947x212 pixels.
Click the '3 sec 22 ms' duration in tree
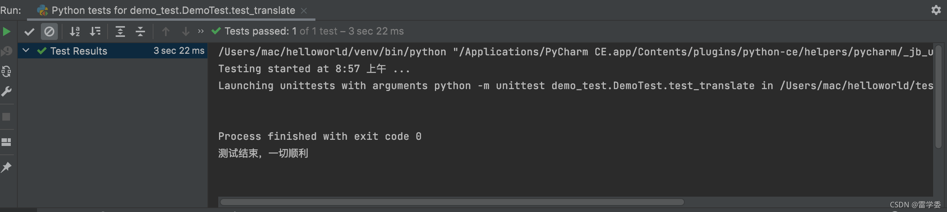179,51
